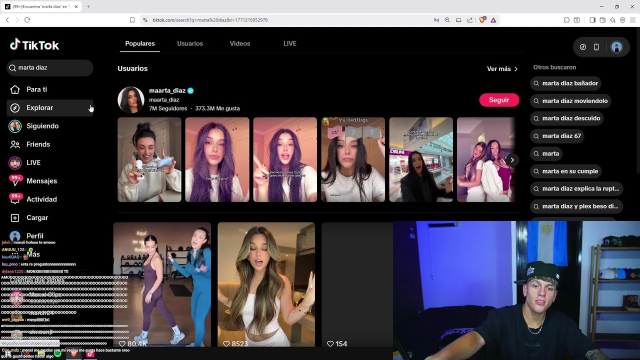Screen dimensions: 640x360
Task: Open the video of woman with highlighted hair
Action: tap(266, 285)
